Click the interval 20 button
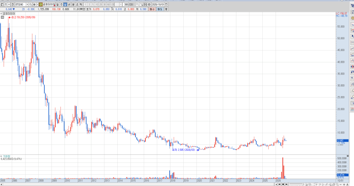 (x=101, y=4)
